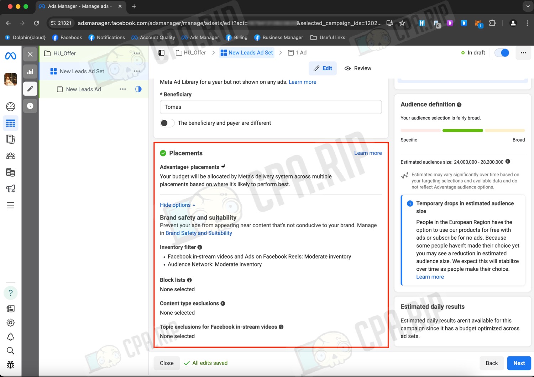Toggle beneficiary and payer are different
Viewport: 534px width, 377px height.
(x=167, y=123)
